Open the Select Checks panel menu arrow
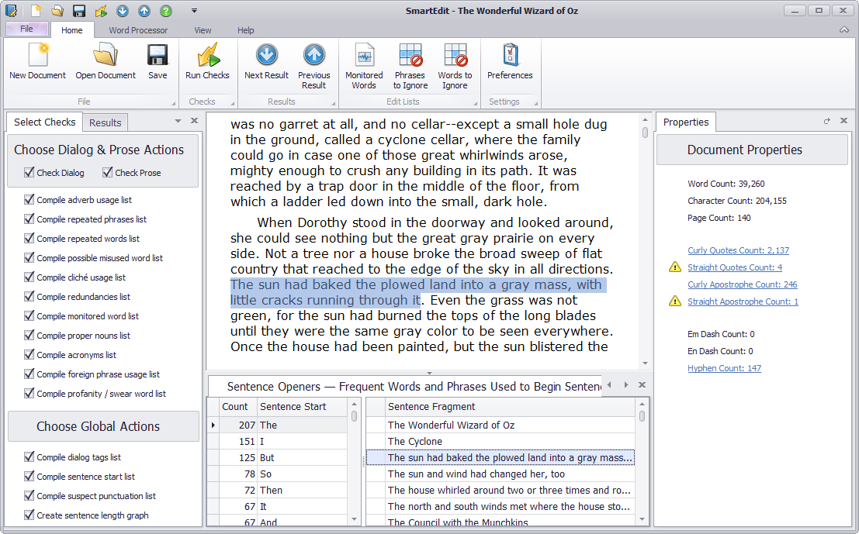This screenshot has height=534, width=859. pyautogui.click(x=179, y=122)
